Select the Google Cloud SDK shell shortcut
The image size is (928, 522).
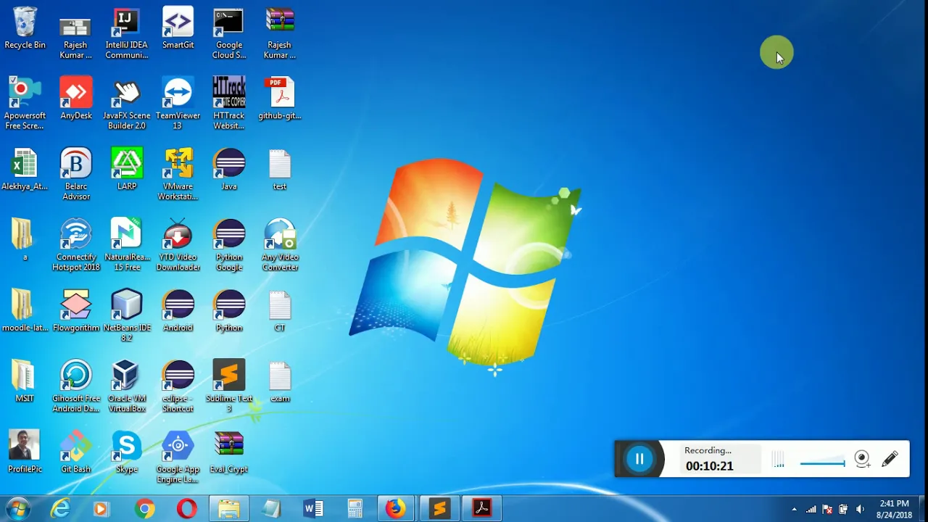pos(228,33)
